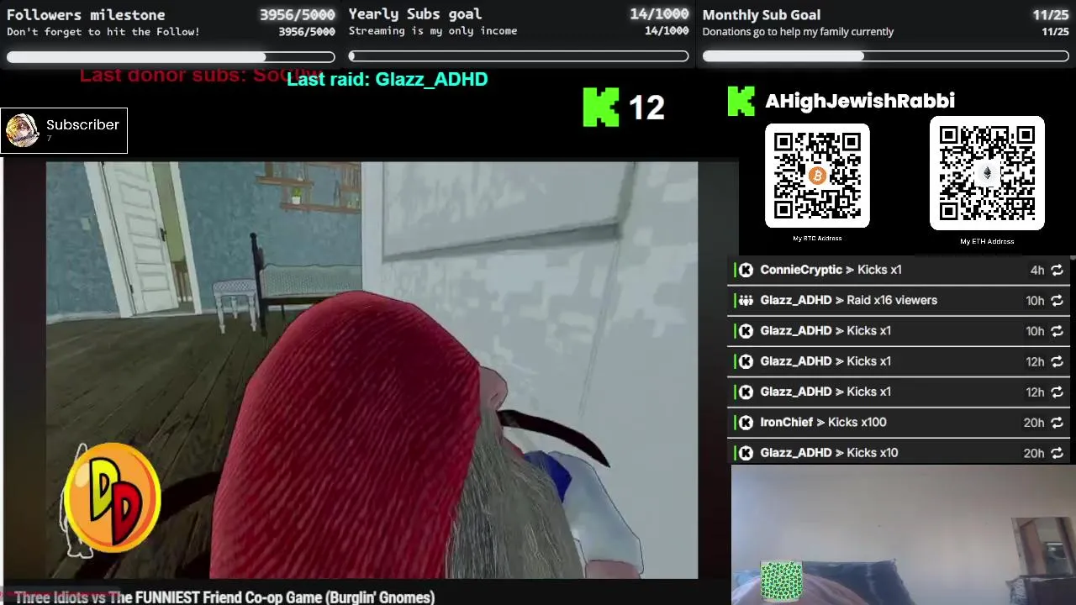Click the DD coin logo on the game view

(x=112, y=498)
